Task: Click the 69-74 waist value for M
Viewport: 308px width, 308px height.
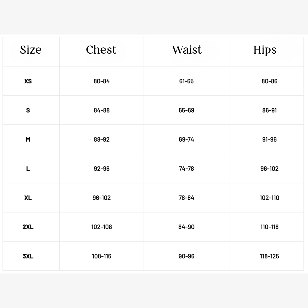Action: (187, 139)
